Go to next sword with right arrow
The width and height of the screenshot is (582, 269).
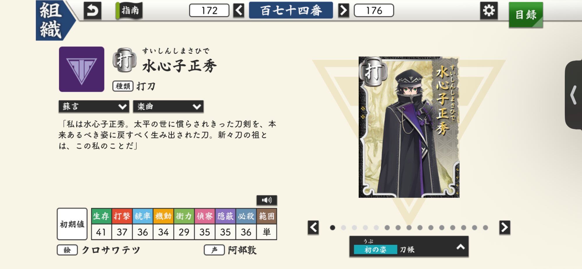point(343,10)
